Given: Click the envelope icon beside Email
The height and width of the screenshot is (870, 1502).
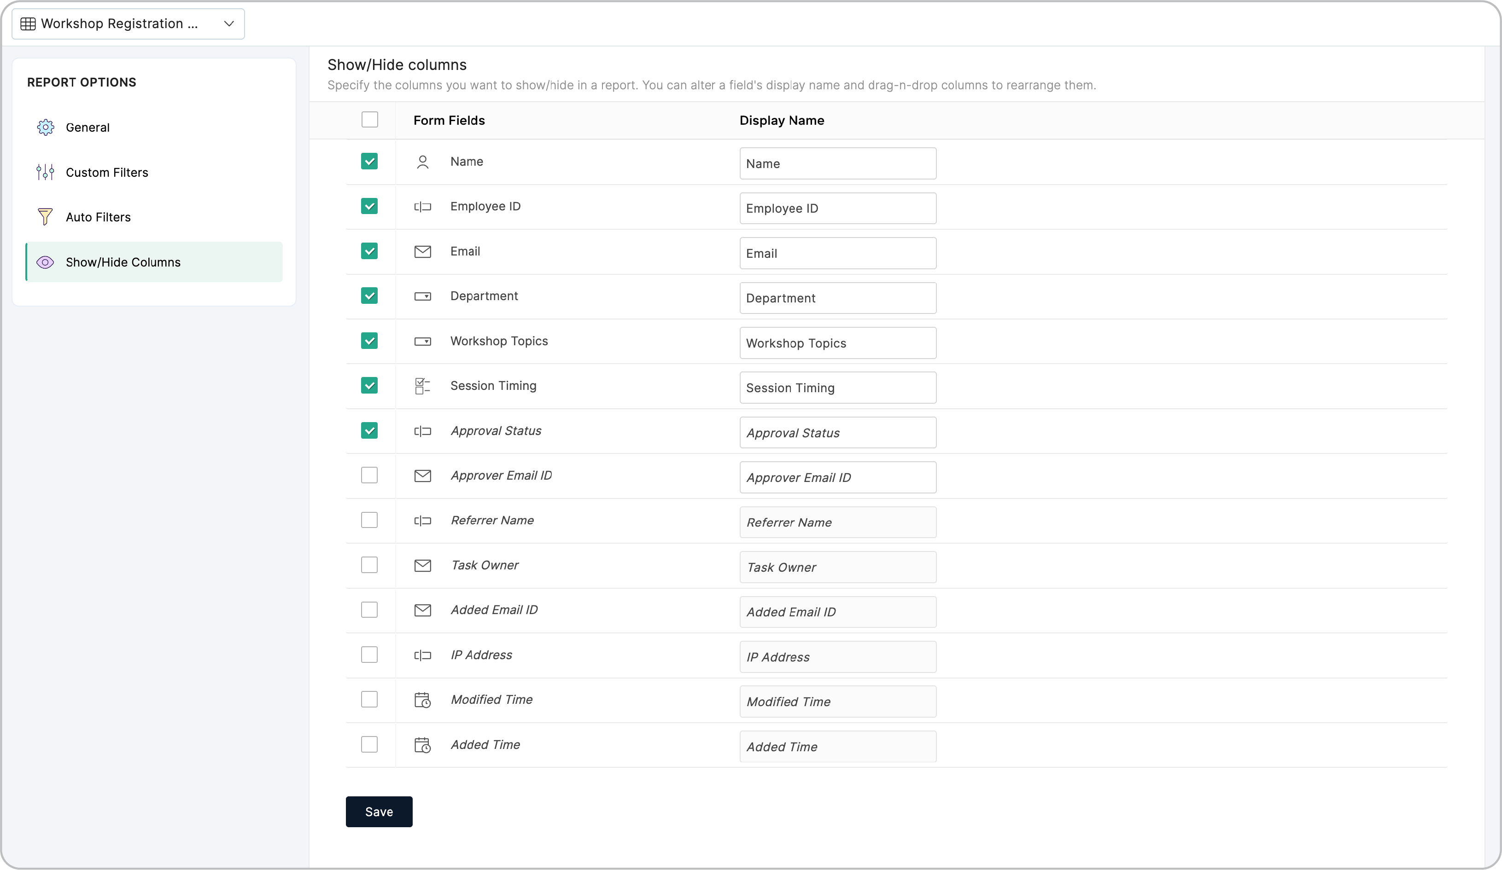Looking at the screenshot, I should [423, 251].
